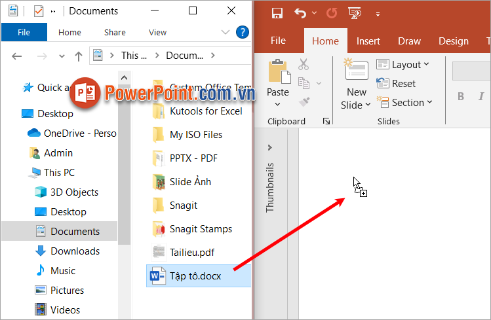The height and width of the screenshot is (320, 491).
Task: Click the Save icon in PowerPoint
Action: [x=277, y=13]
